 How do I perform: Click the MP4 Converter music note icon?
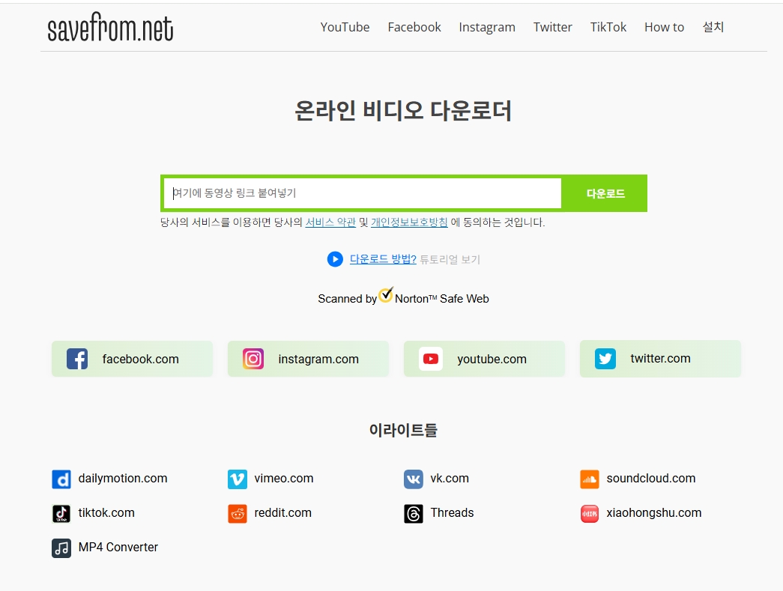(x=61, y=548)
